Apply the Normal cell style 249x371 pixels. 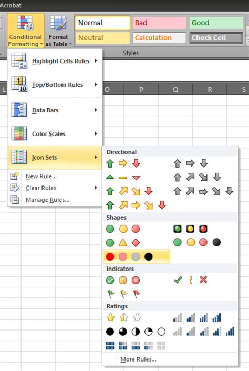(102, 23)
